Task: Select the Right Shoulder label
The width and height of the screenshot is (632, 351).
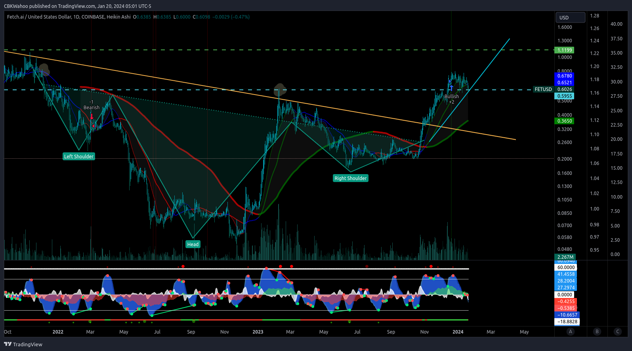Action: [351, 178]
